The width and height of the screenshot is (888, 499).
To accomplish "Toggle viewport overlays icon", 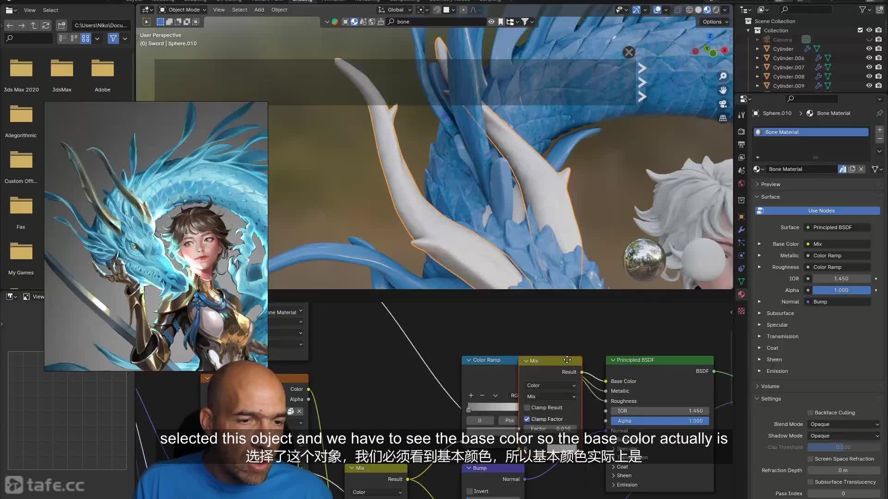I will click(x=657, y=10).
